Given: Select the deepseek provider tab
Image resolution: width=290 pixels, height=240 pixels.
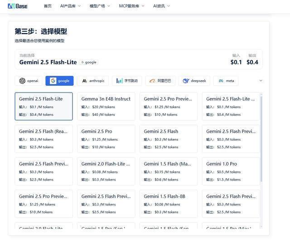Looking at the screenshot, I should tap(194, 81).
